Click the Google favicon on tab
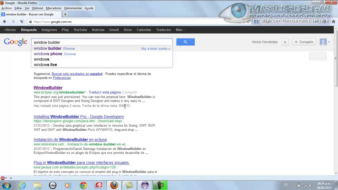The height and width of the screenshot is (190, 338). pos(3,14)
